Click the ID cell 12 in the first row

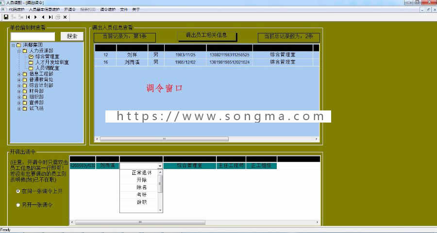[x=106, y=55]
